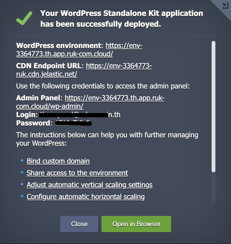Click the successfully deployed heading text
The image size is (231, 244).
(121, 19)
